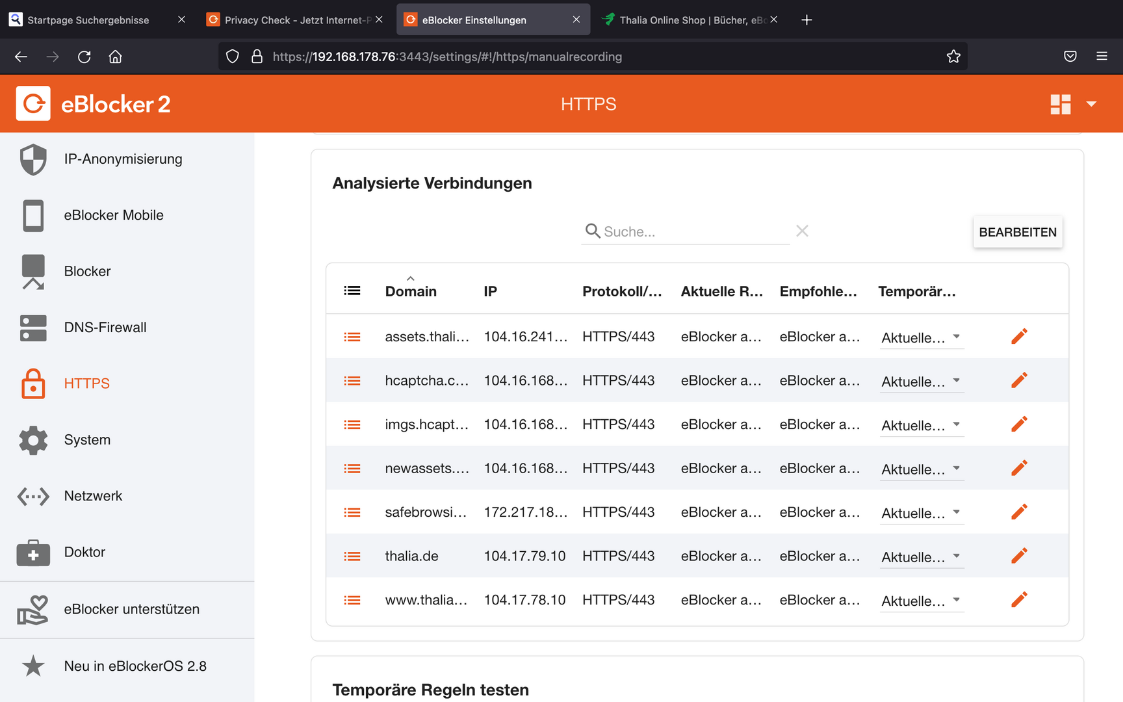Go to IP-Anonymisierung settings
This screenshot has height=702, width=1123.
tap(123, 159)
